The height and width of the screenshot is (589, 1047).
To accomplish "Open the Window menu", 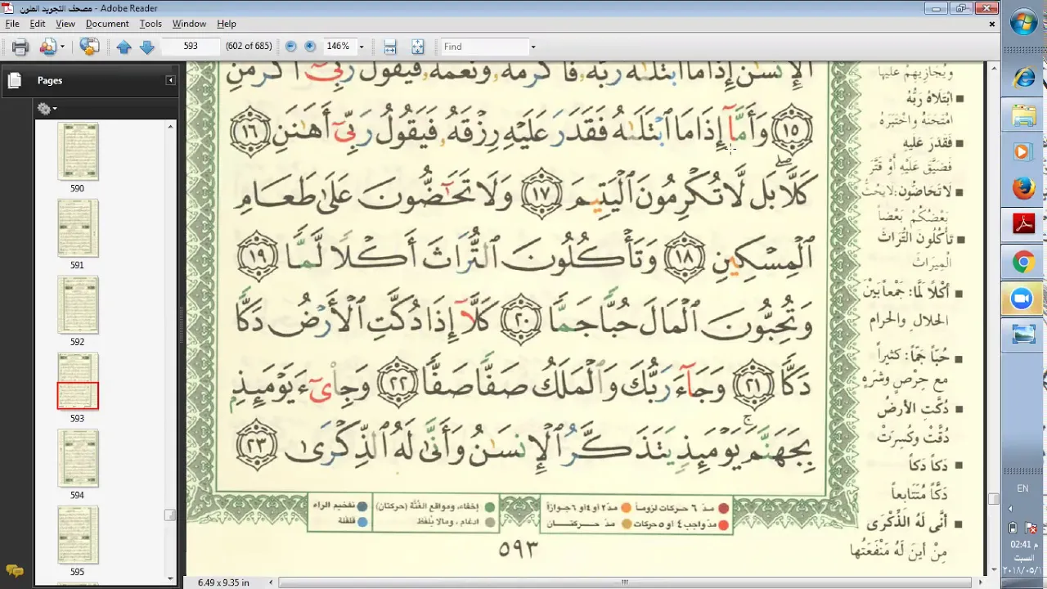I will [x=189, y=24].
